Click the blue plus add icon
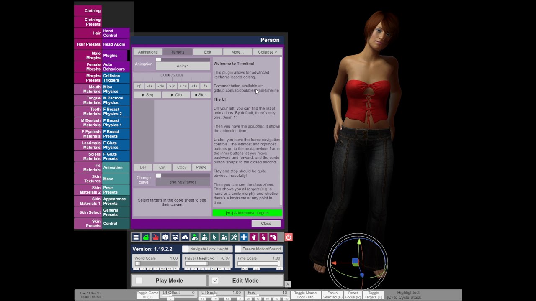This screenshot has width=536, height=301. [244, 237]
